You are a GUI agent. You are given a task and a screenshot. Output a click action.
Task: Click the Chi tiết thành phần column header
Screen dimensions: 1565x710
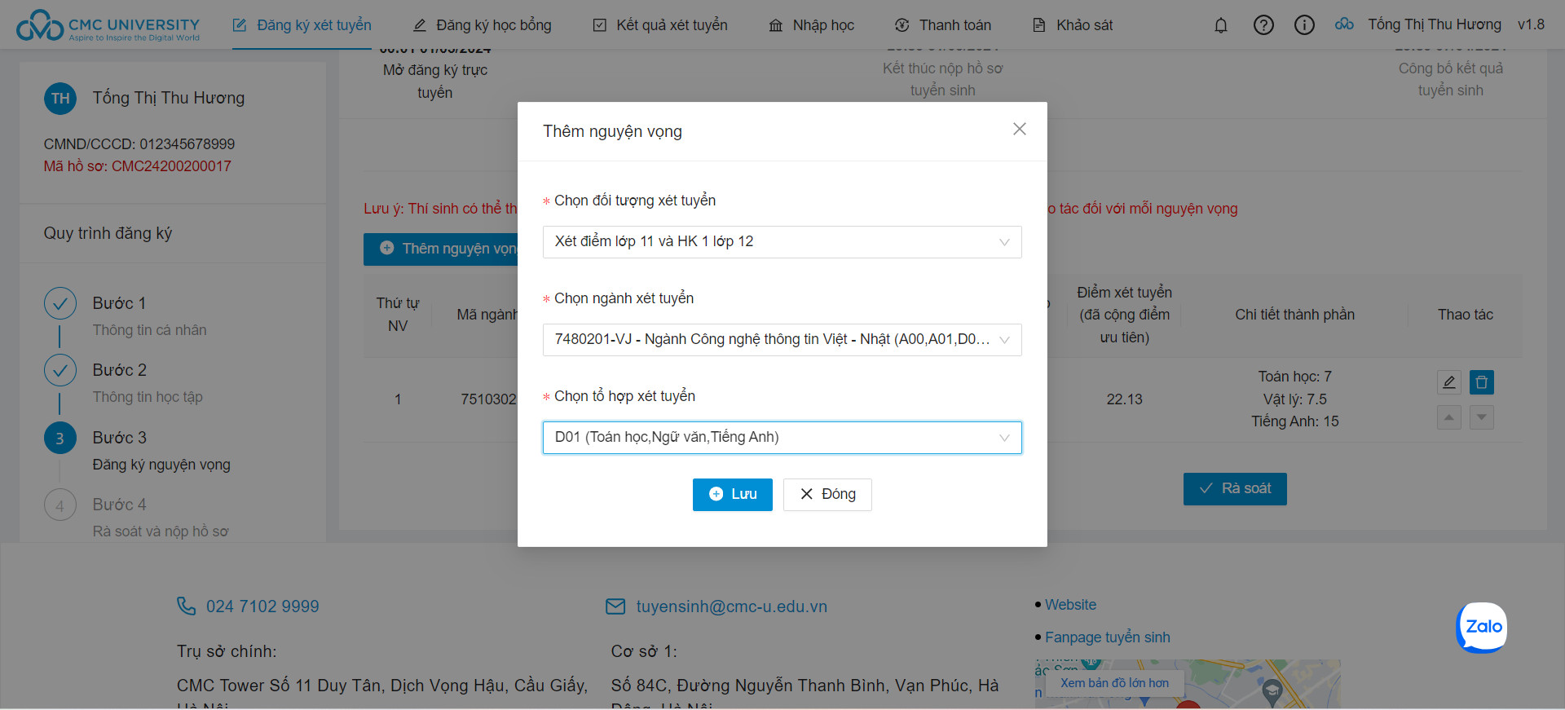point(1294,315)
